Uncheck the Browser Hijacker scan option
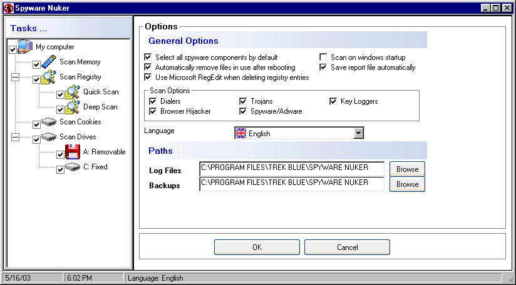516x285 pixels. click(x=153, y=111)
